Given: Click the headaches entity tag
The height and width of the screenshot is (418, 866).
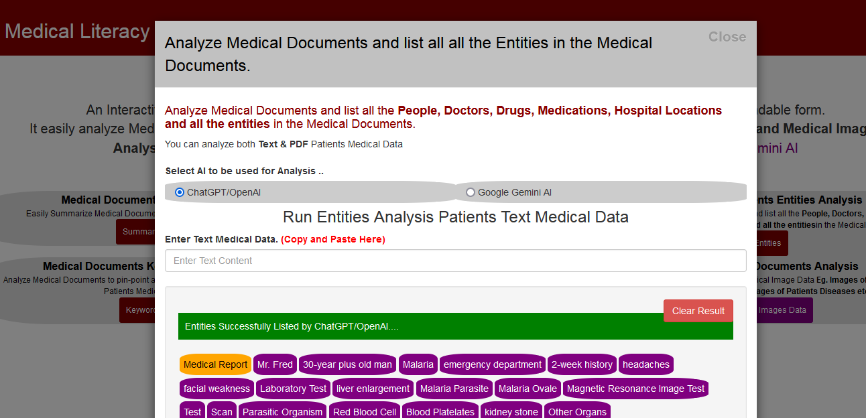Looking at the screenshot, I should (645, 364).
